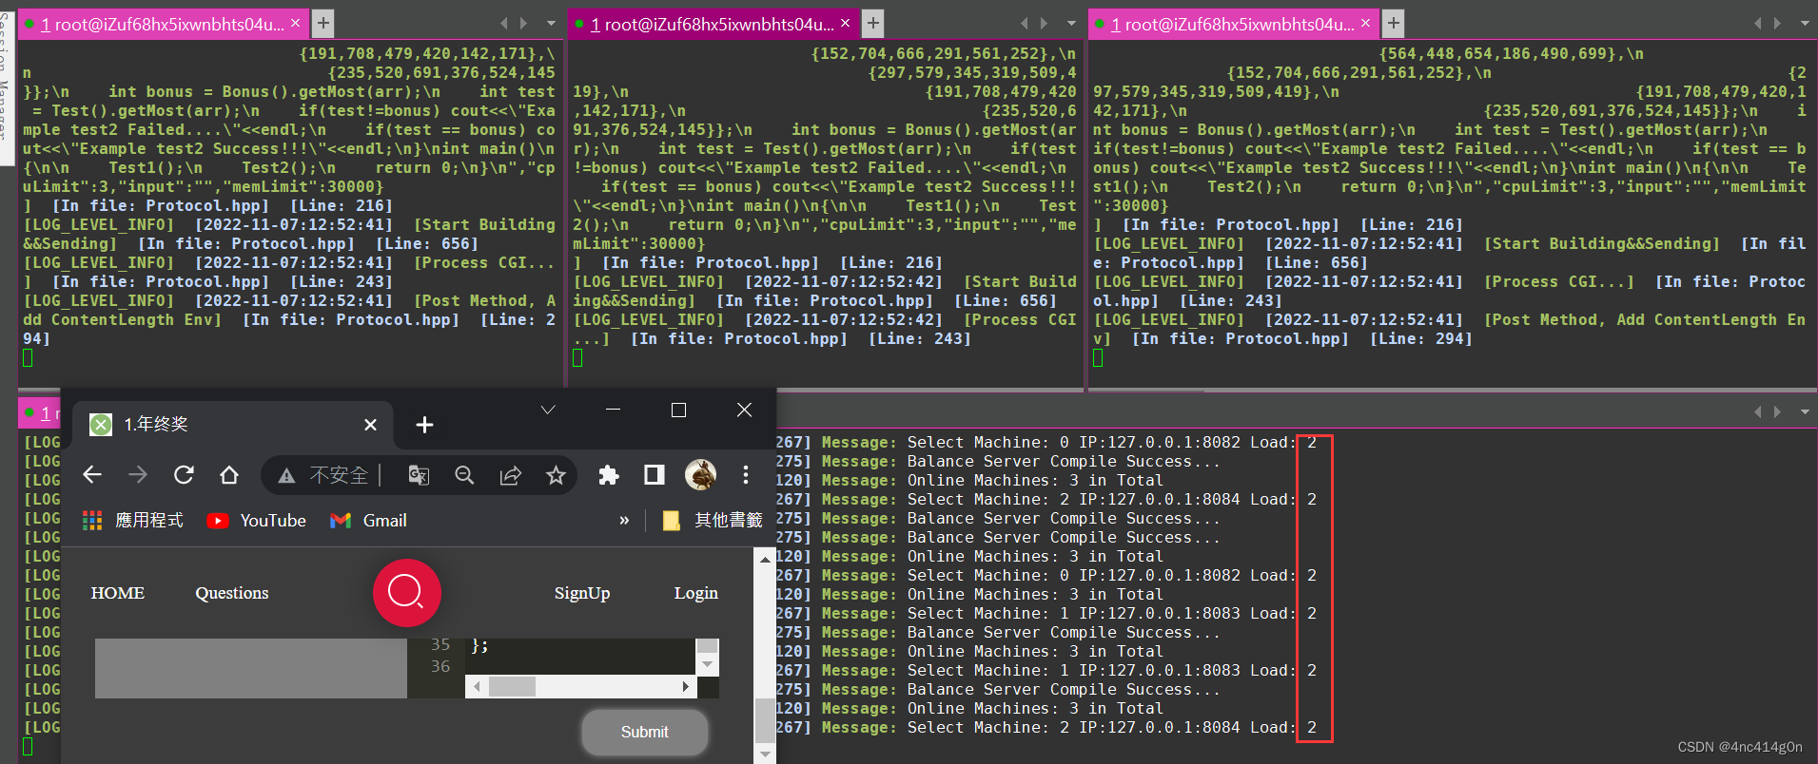Screen dimensions: 1818x764
Task: Click in the code editor line 36
Action: coord(580,666)
